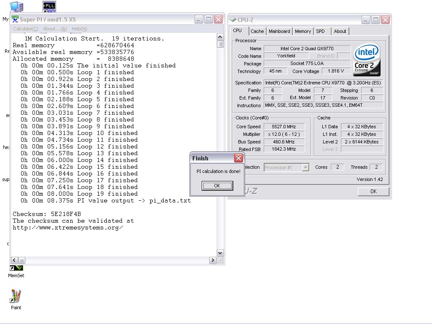The image size is (432, 324).
Task: Click the Super PI window resize grip
Action: click(x=220, y=261)
